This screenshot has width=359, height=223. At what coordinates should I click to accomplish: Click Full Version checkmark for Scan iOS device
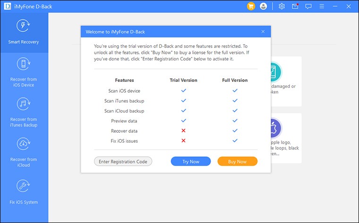(x=235, y=90)
